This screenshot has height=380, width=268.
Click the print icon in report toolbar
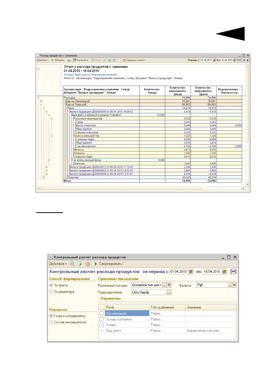pos(69,60)
